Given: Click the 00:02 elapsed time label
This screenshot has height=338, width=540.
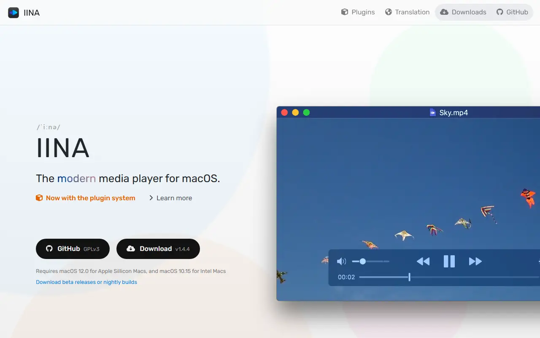Looking at the screenshot, I should (346, 277).
